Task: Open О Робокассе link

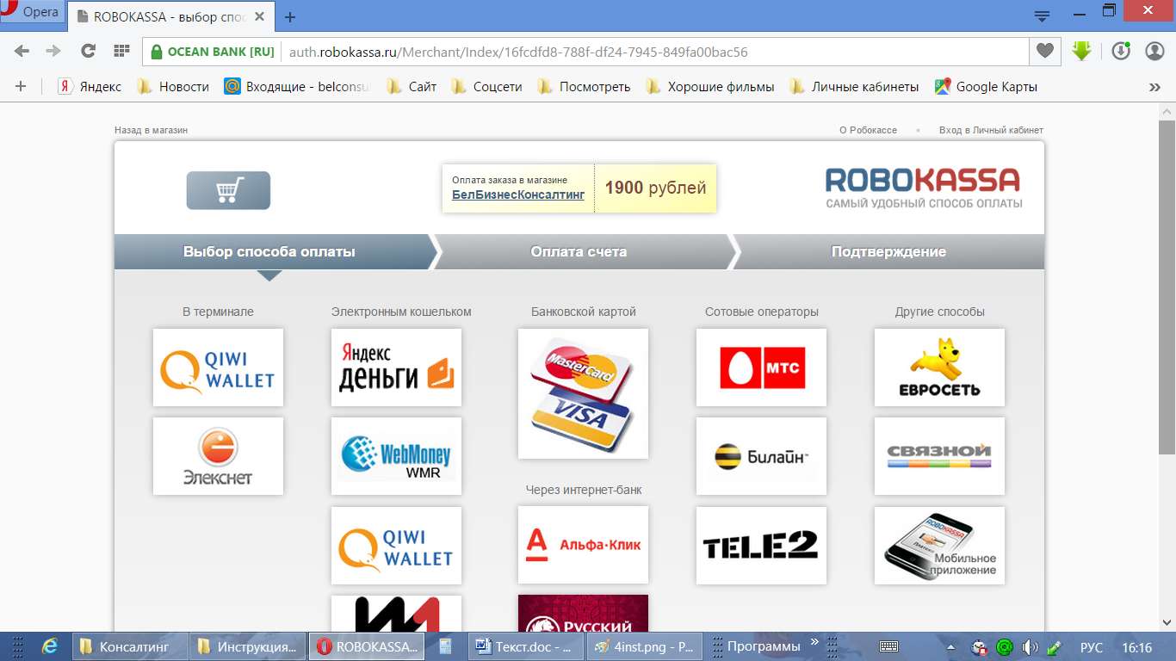Action: tap(868, 130)
